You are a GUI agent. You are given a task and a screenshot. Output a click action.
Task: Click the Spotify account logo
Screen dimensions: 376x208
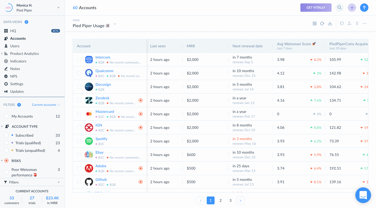(x=89, y=141)
